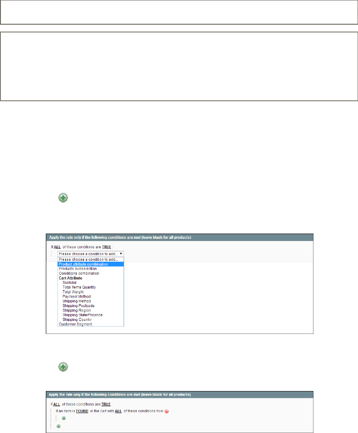Add a top-level condition with the lower green plus
The image size is (358, 433).
(58, 427)
